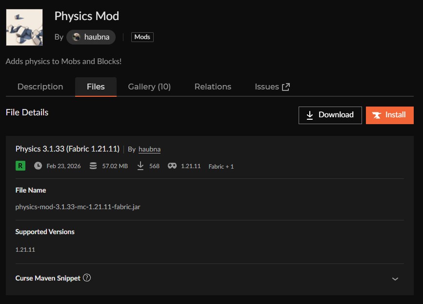Select the Files tab

click(x=96, y=87)
